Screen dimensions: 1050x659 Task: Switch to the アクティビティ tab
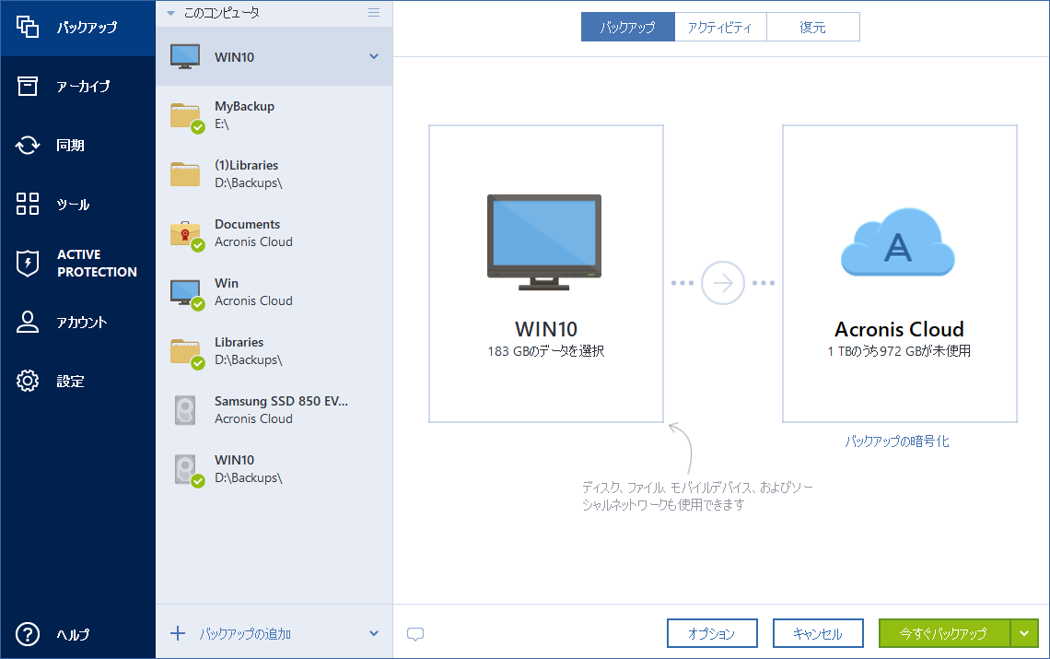click(x=720, y=27)
